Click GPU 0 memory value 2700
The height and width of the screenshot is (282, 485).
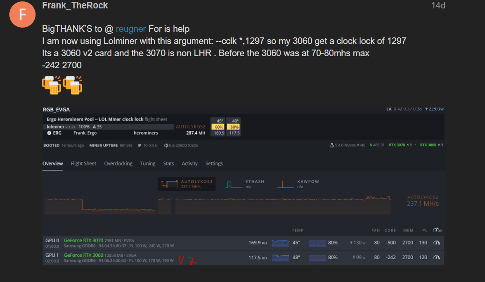[x=407, y=243]
